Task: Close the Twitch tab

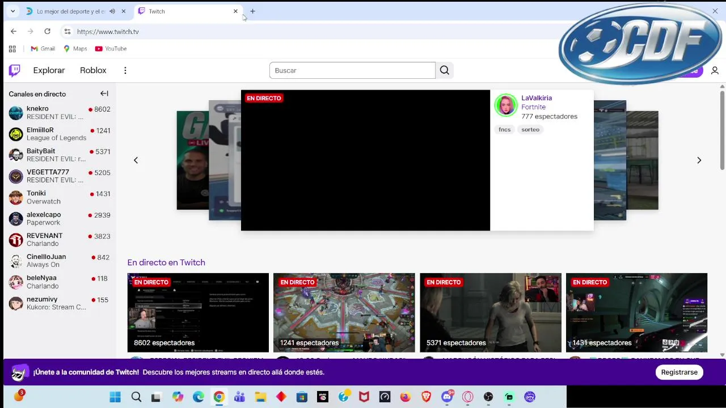Action: tap(235, 11)
